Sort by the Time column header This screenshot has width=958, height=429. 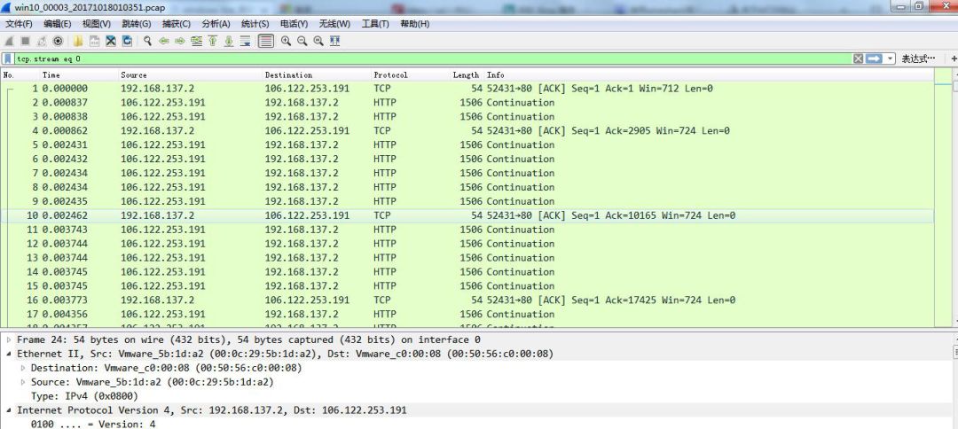pyautogui.click(x=79, y=74)
